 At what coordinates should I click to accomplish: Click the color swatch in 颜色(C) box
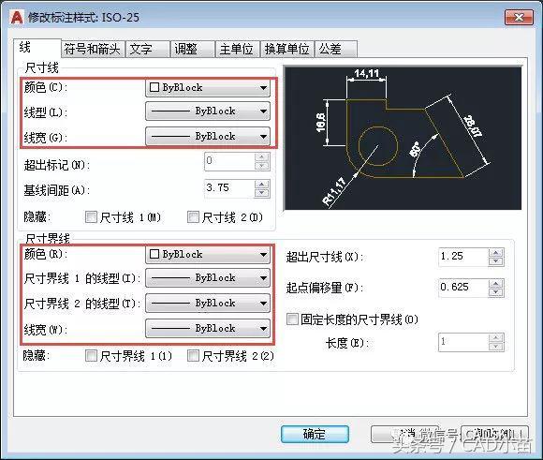point(154,87)
